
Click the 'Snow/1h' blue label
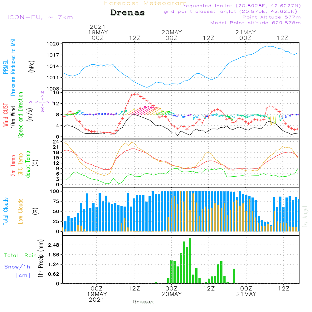17,267
